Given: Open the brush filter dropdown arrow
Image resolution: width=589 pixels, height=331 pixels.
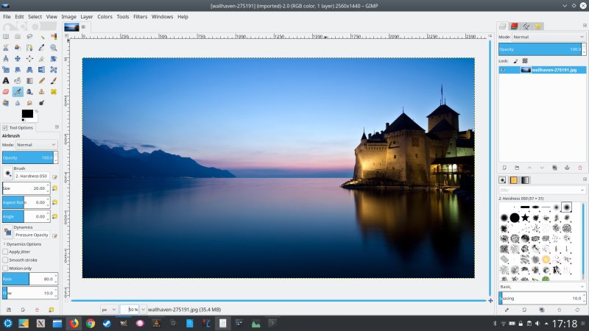Looking at the screenshot, I should pyautogui.click(x=582, y=191).
